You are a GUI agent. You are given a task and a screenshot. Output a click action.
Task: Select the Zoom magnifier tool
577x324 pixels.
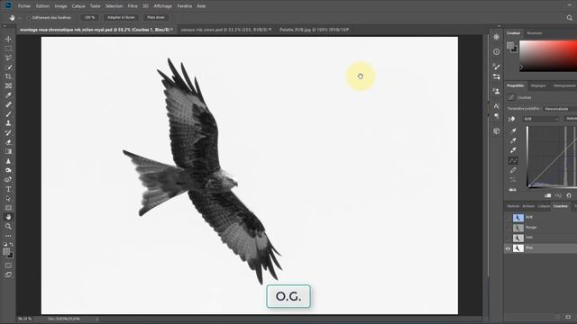coord(8,227)
